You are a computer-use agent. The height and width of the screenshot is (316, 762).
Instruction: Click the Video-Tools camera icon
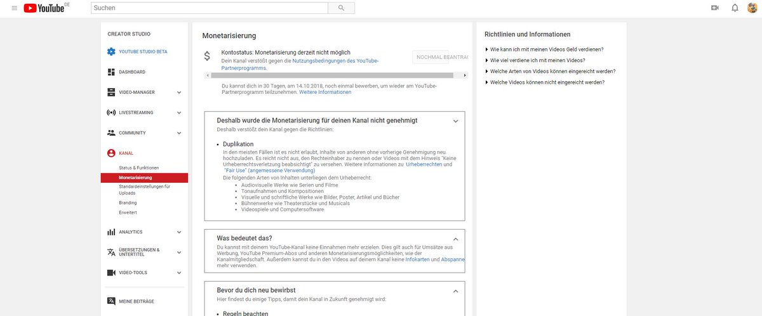(111, 272)
